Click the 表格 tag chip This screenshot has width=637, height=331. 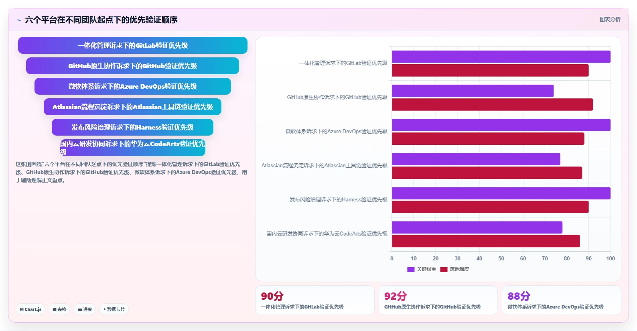59,309
